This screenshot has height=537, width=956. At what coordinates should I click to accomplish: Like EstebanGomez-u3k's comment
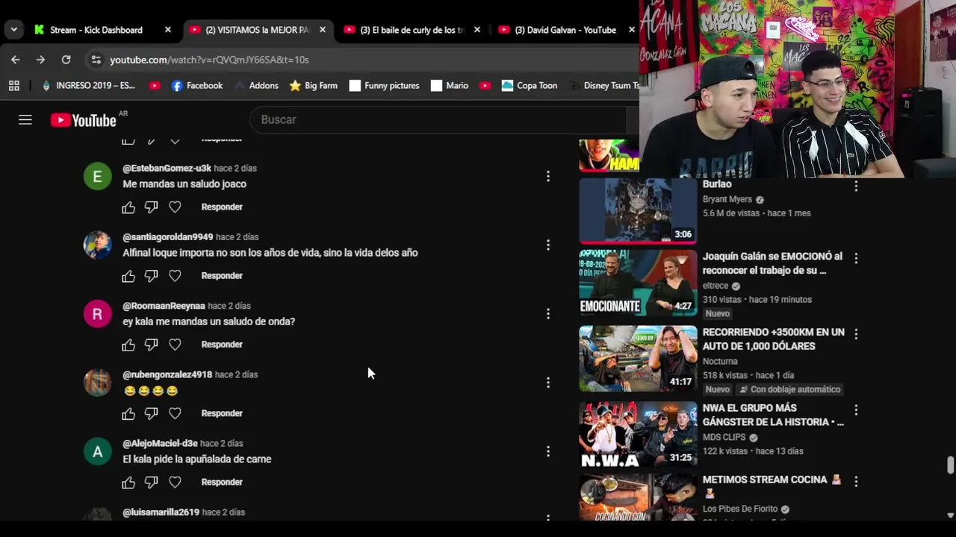click(x=128, y=207)
